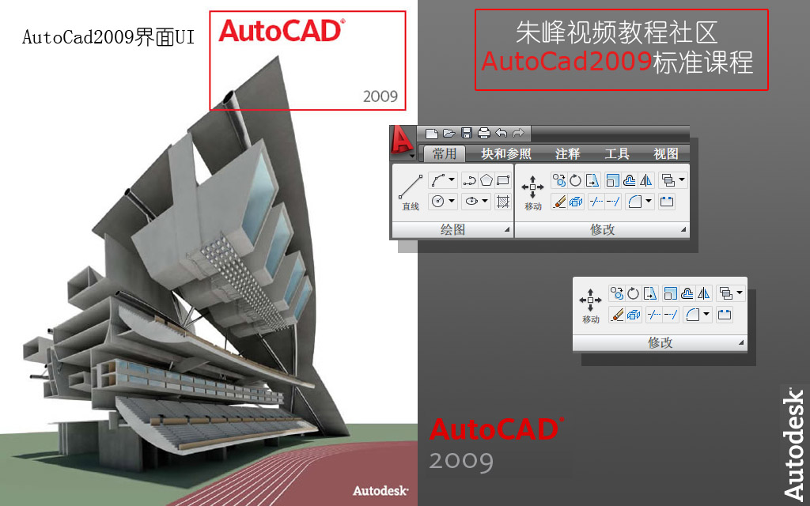Screen dimensions: 810x506
Task: Expand the ribbon 修改 panel corner triangle
Action: pos(683,230)
